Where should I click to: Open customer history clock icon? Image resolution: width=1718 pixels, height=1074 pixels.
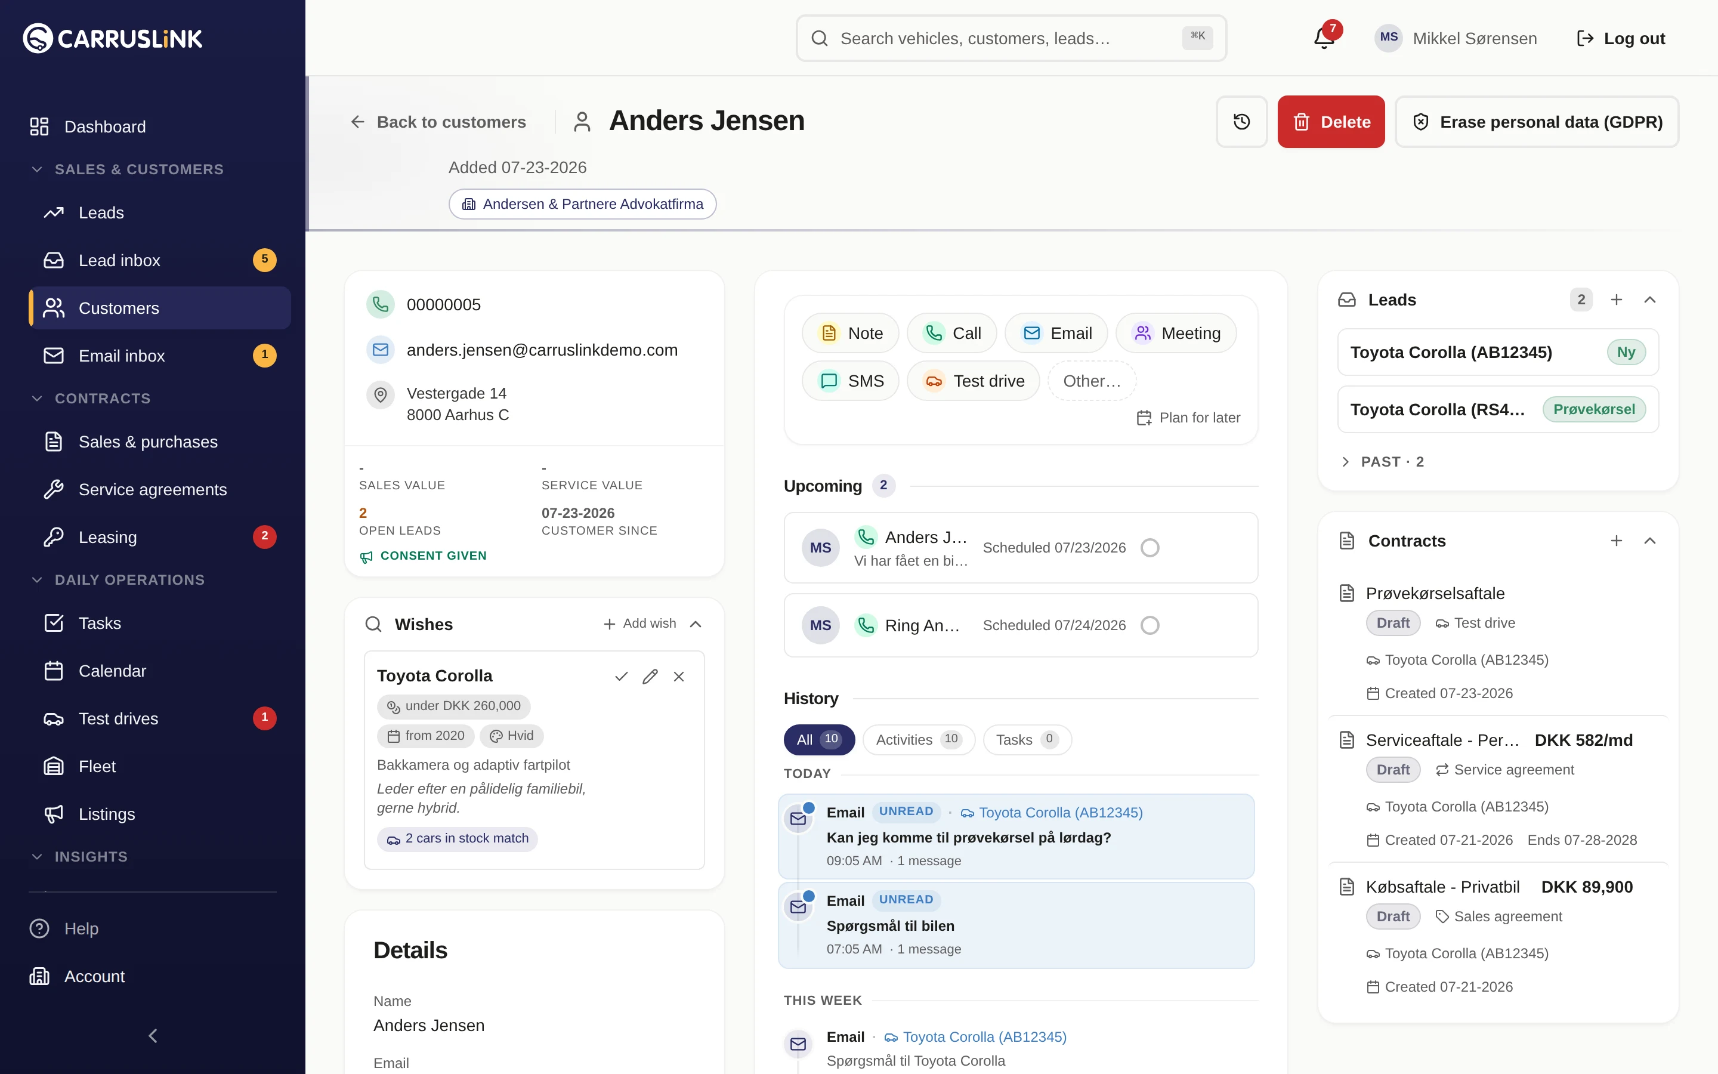point(1241,122)
